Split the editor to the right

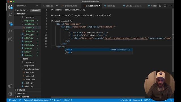165,6
